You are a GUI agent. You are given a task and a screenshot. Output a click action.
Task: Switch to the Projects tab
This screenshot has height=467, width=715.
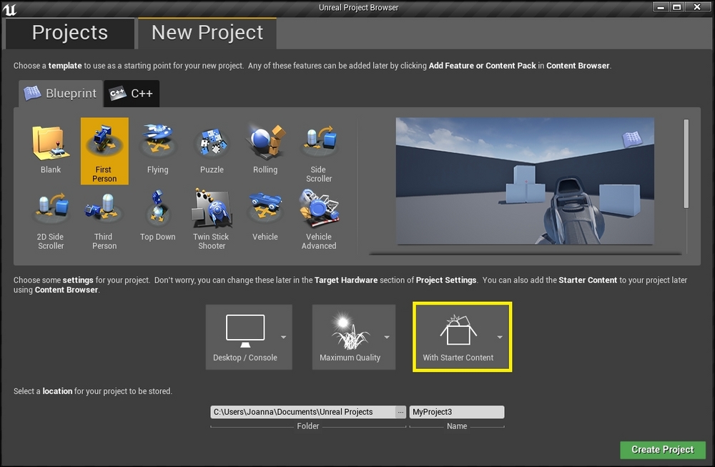[69, 33]
